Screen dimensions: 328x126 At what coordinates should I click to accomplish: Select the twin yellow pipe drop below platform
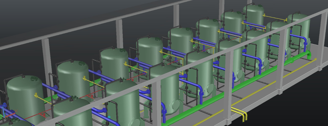(x=242, y=115)
